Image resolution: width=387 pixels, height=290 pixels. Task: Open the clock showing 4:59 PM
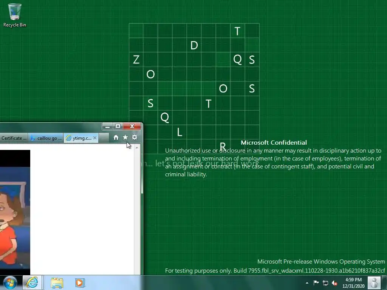click(353, 283)
